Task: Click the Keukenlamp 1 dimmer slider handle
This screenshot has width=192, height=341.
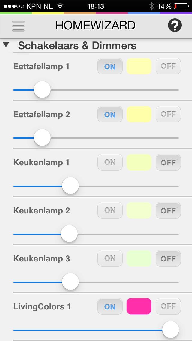Action: 70,186
